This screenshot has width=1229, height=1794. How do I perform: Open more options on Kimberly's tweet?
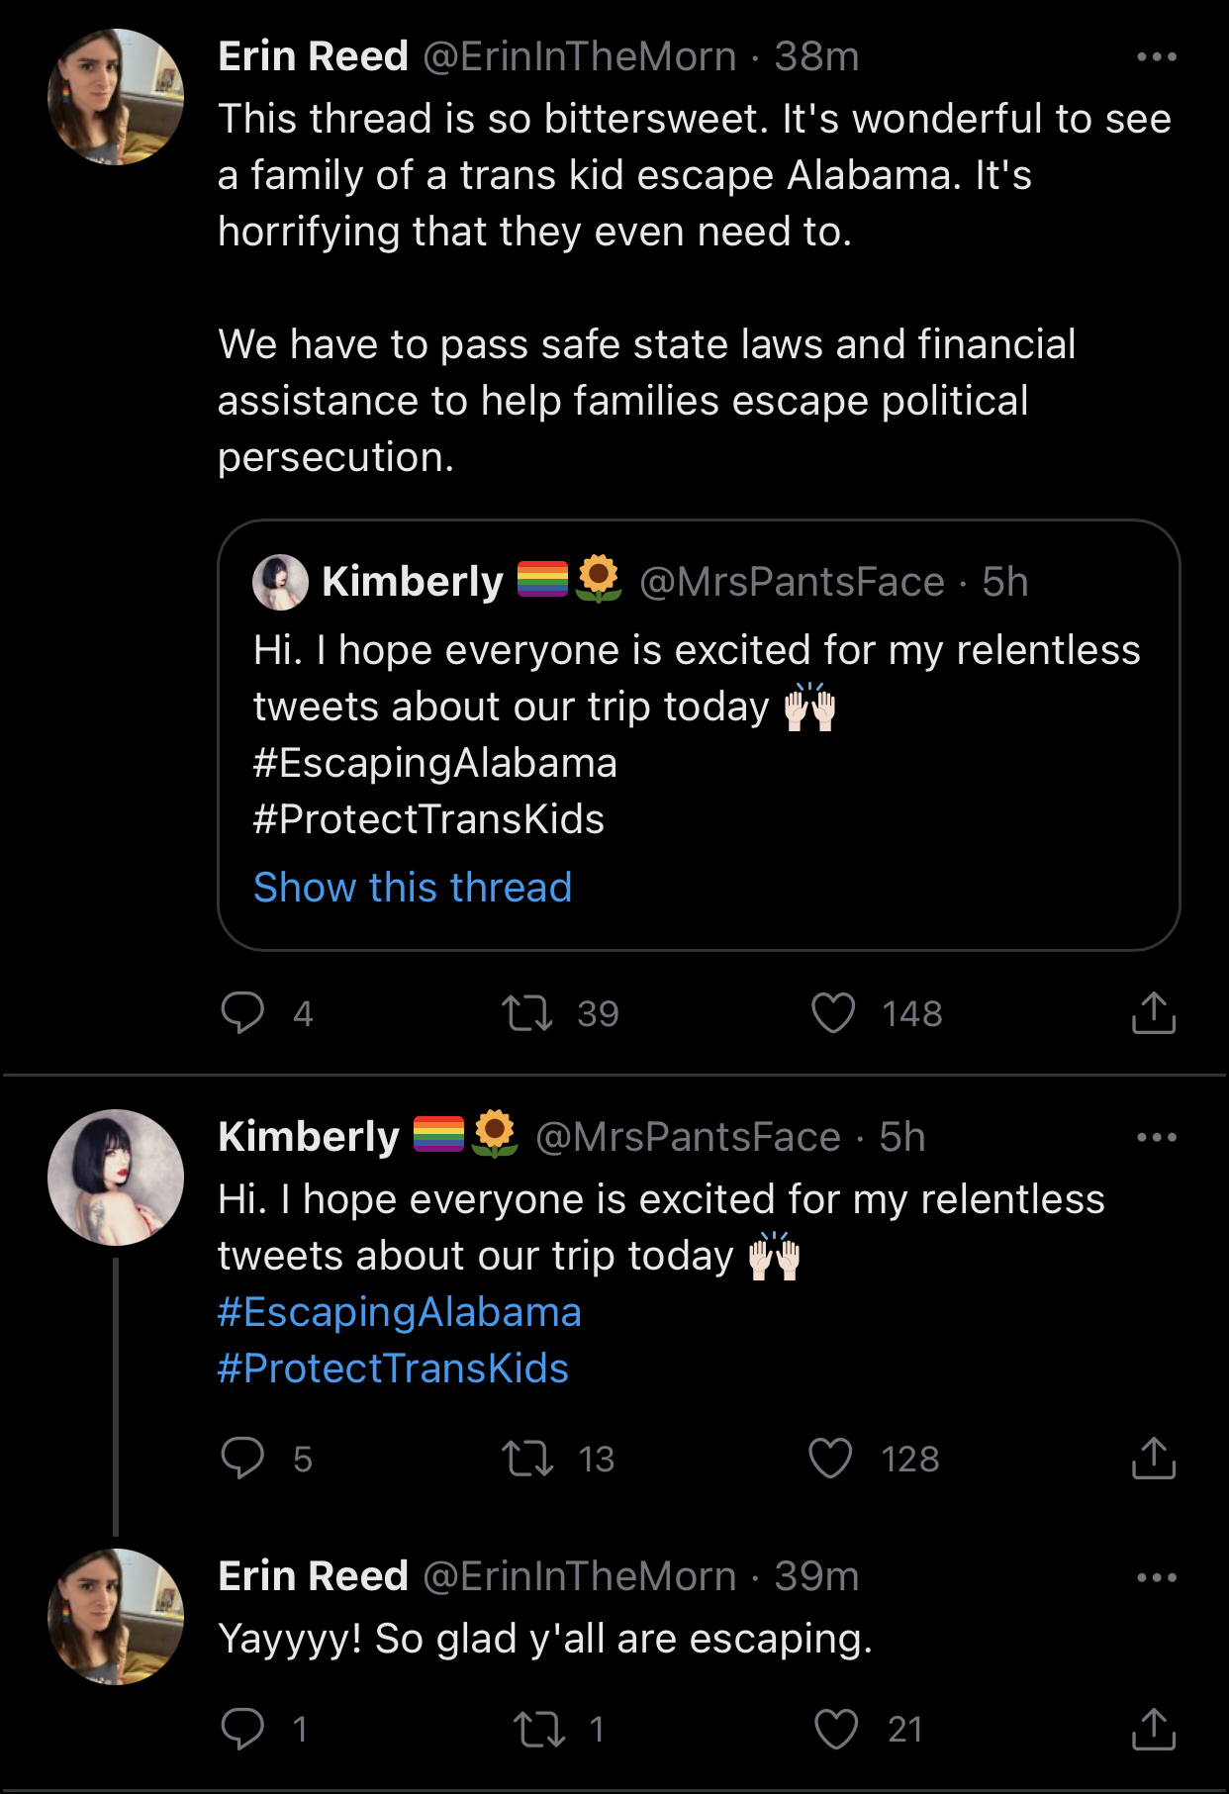[1156, 1137]
